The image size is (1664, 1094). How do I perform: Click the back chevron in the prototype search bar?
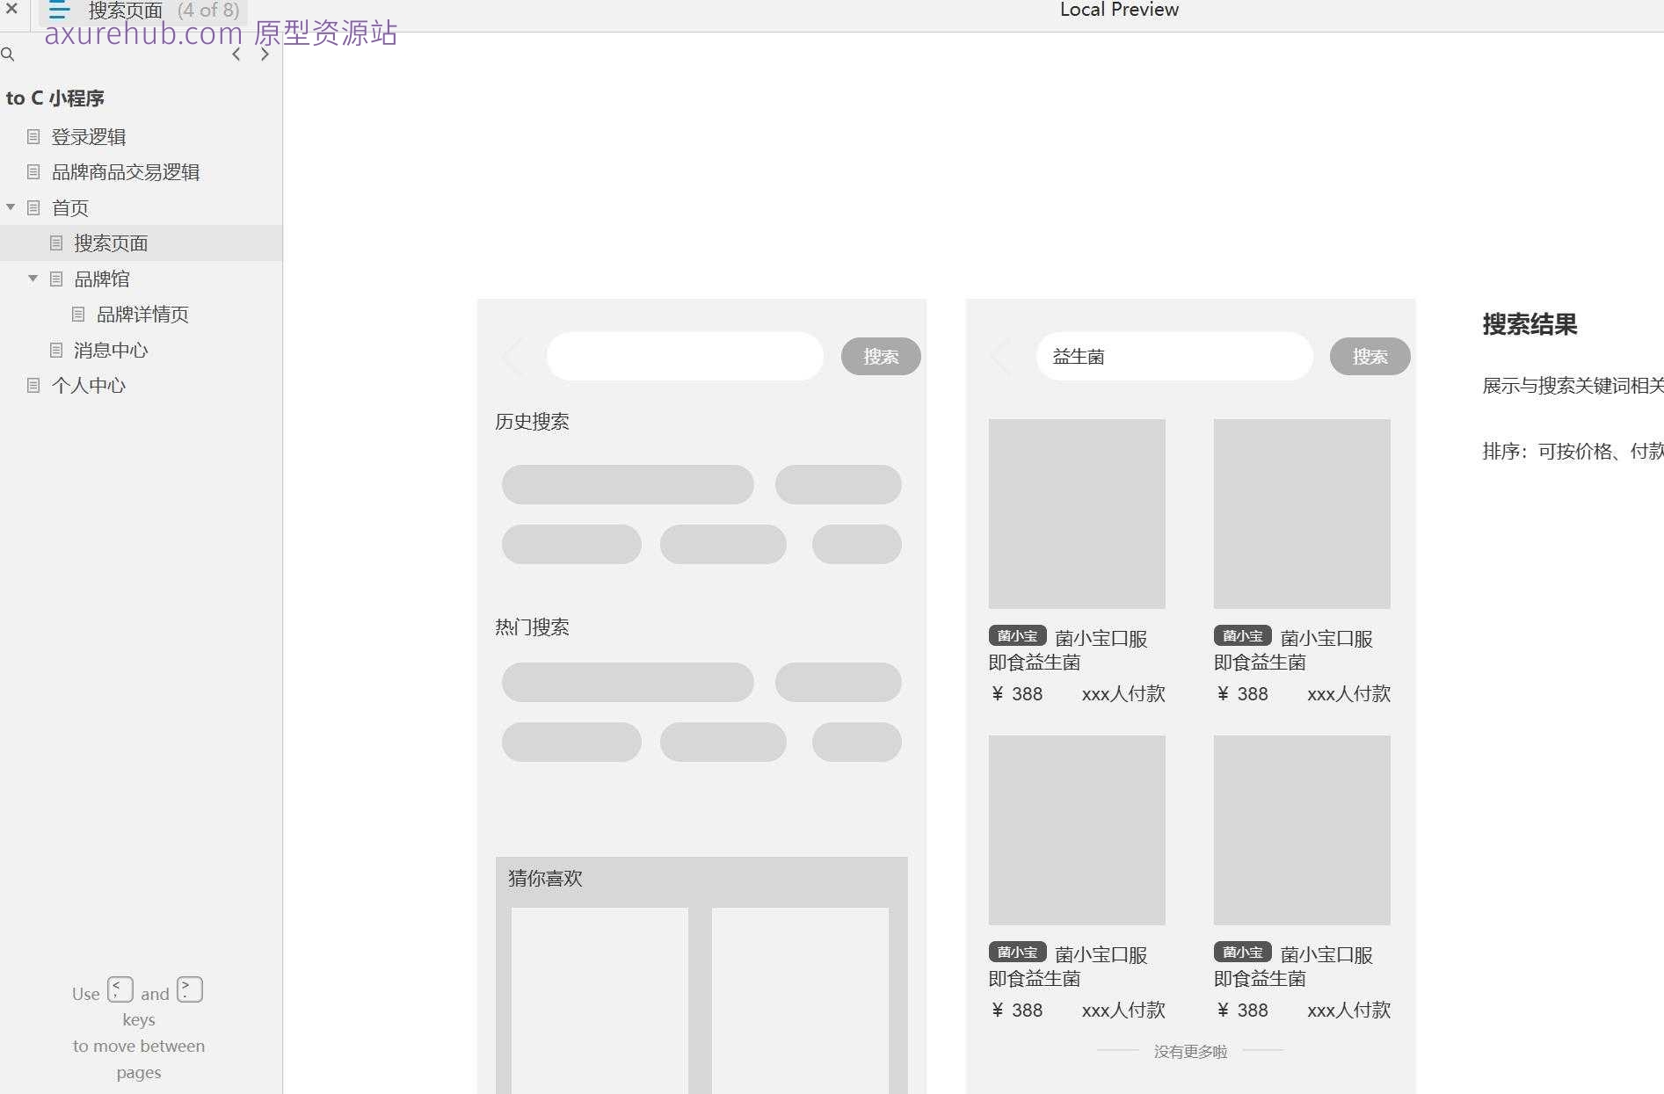(x=513, y=356)
